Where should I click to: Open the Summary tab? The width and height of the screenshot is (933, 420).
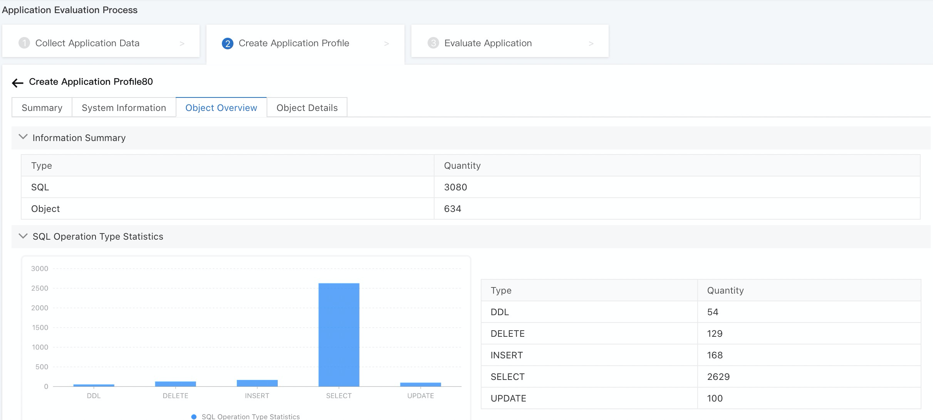click(x=42, y=108)
